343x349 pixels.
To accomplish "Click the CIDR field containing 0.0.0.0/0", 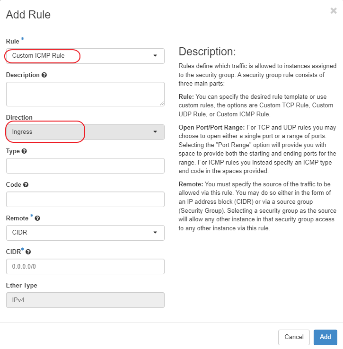I will pyautogui.click(x=85, y=266).
